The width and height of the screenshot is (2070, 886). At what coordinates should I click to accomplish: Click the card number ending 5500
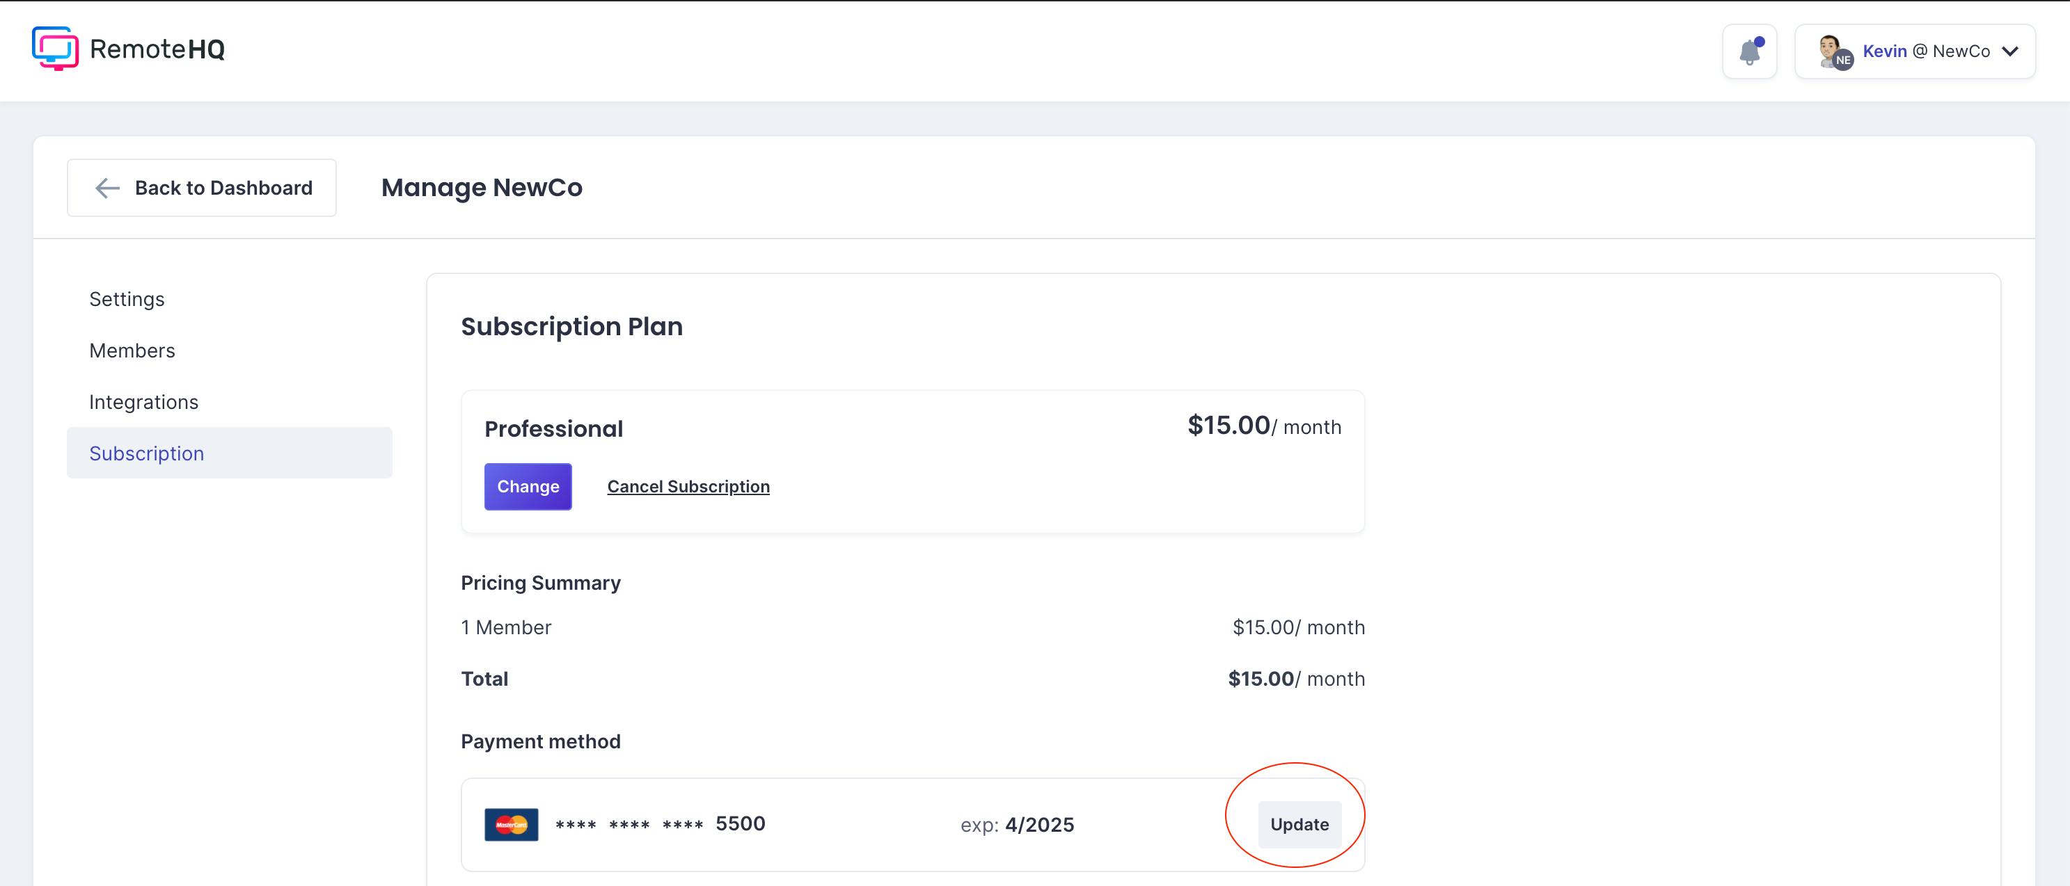coord(661,824)
